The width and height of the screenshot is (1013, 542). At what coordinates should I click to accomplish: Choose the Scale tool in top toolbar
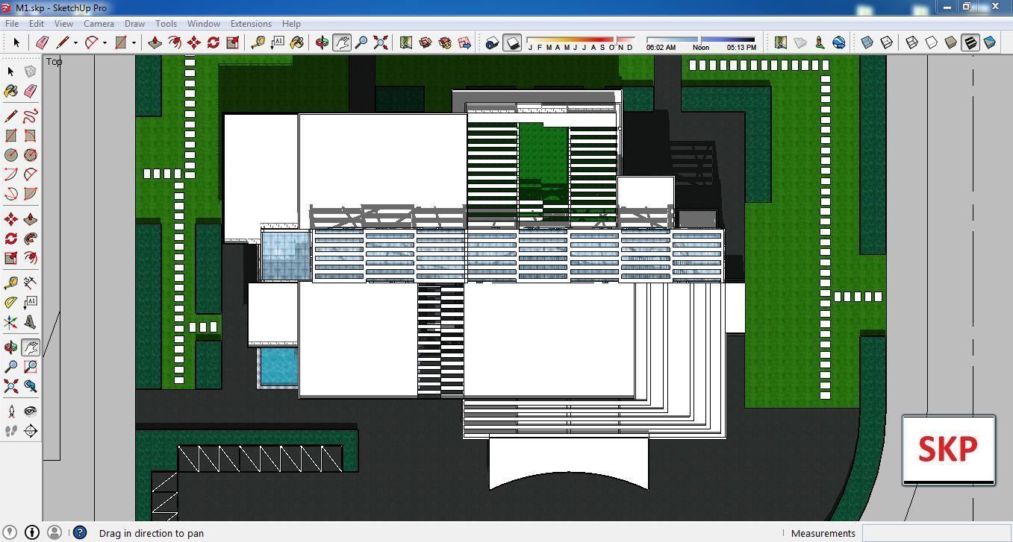[x=232, y=42]
